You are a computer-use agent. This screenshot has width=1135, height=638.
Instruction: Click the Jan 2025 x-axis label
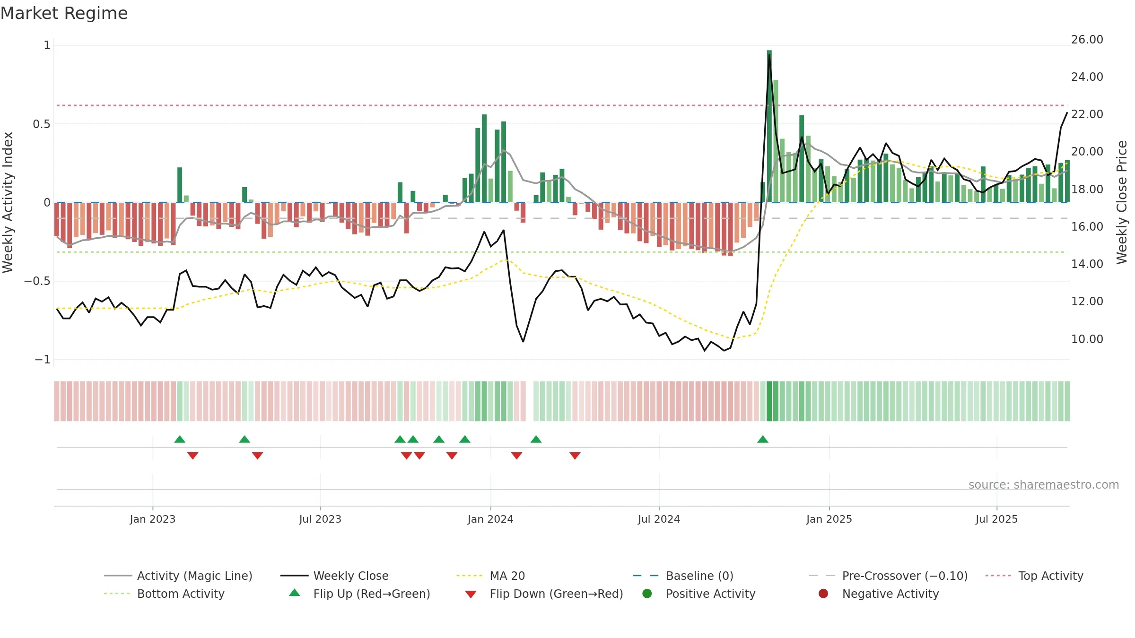(x=829, y=519)
